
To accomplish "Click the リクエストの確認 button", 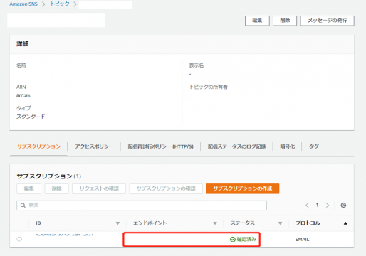I will pyautogui.click(x=99, y=188).
